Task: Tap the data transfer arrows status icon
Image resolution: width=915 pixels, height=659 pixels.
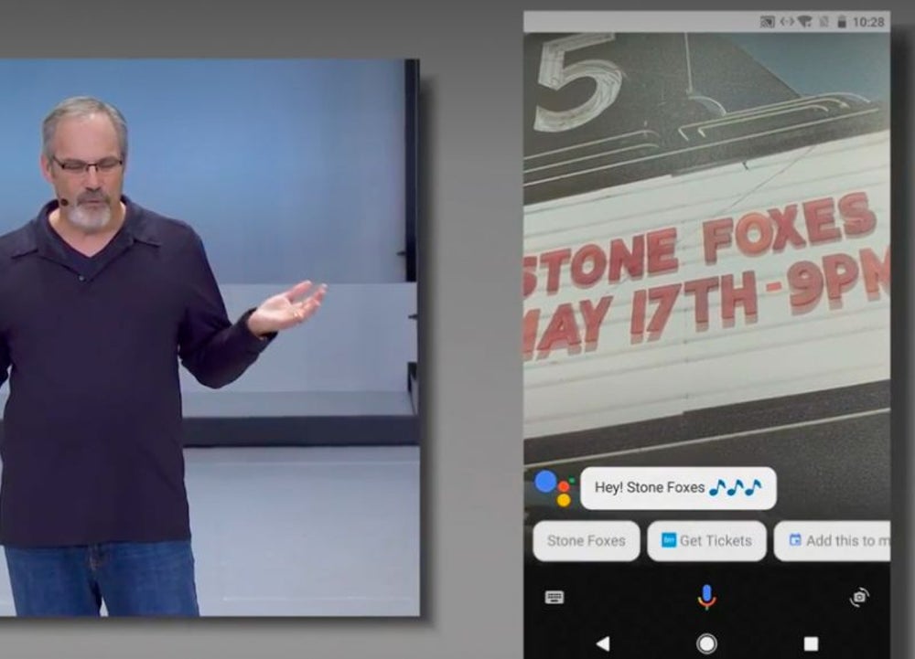Action: pos(787,22)
